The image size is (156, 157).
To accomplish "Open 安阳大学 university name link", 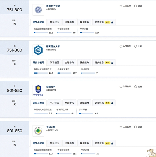I will (x=51, y=87).
